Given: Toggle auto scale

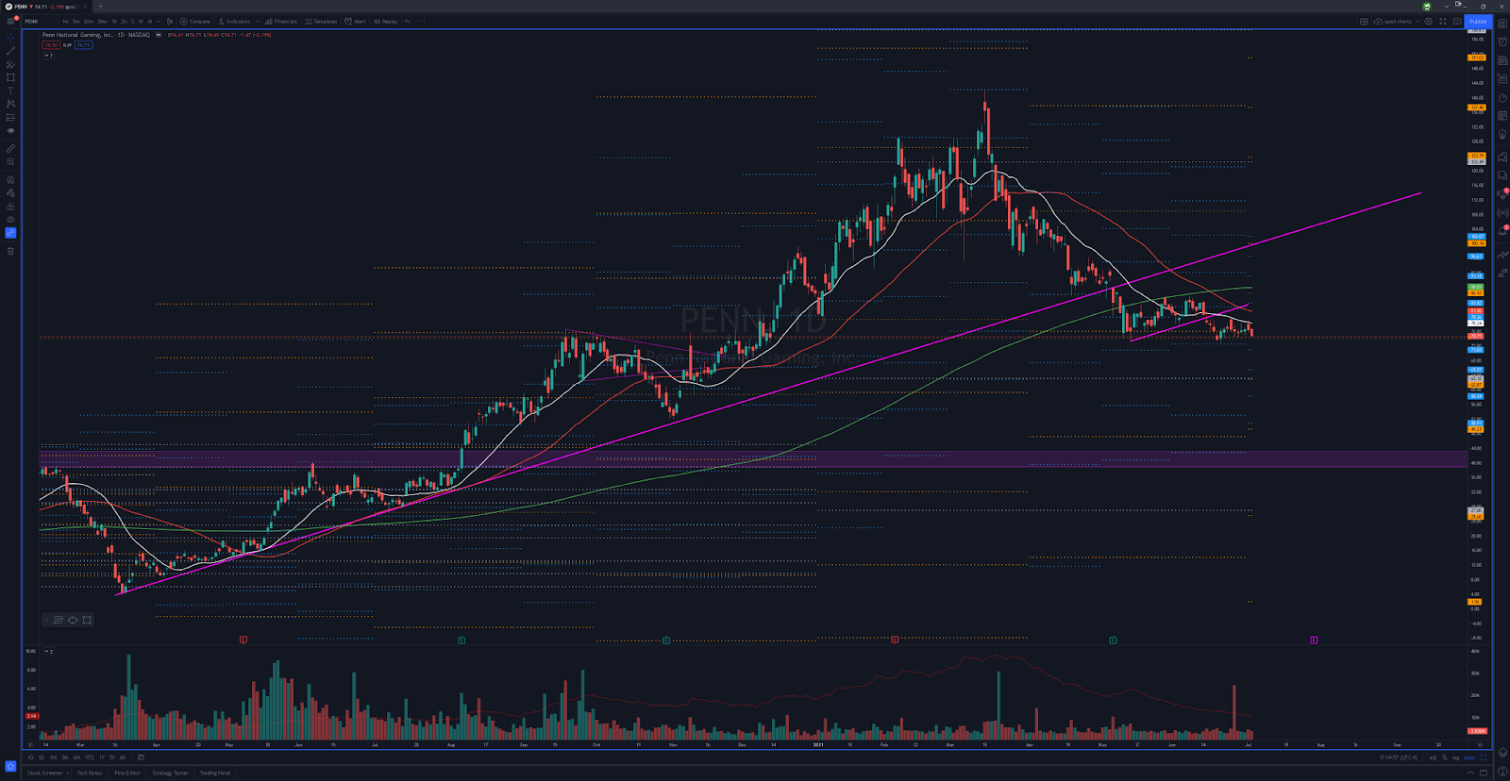Looking at the screenshot, I should tap(1469, 757).
